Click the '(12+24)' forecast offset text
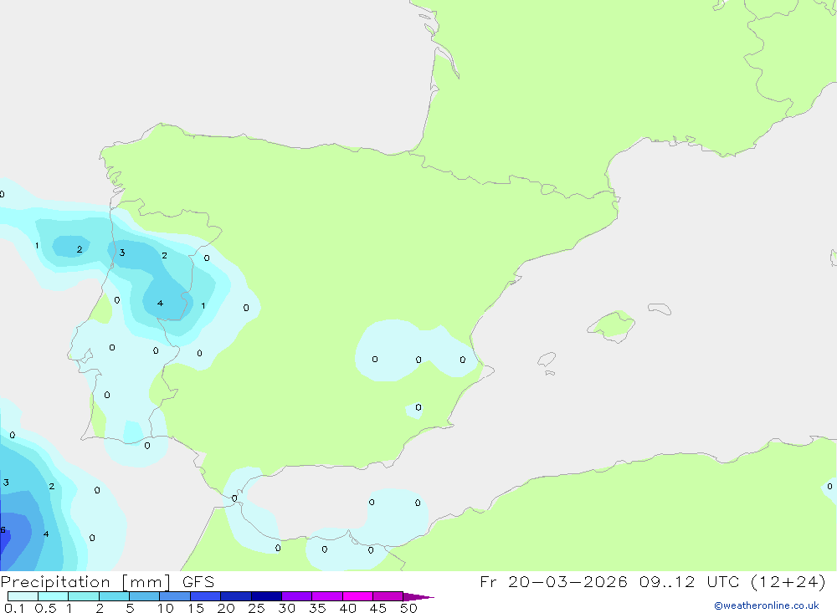 tap(788, 581)
